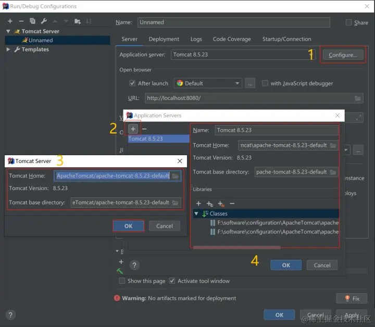Image resolution: width=375 pixels, height=327 pixels.
Task: Click the build hammer icon in before launch
Action: [x=120, y=271]
